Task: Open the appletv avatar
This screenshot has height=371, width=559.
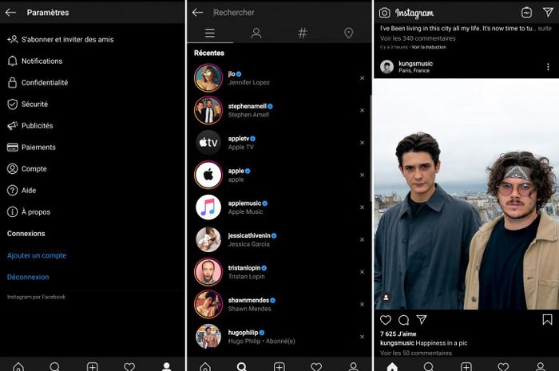Action: pos(208,143)
